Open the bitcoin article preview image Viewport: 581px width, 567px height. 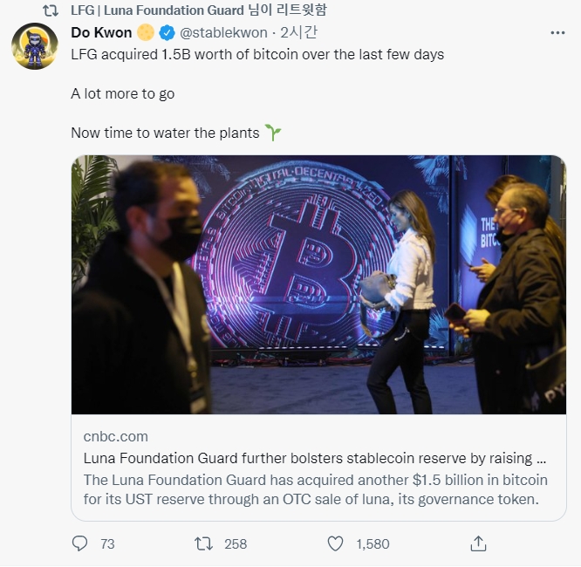pos(318,284)
